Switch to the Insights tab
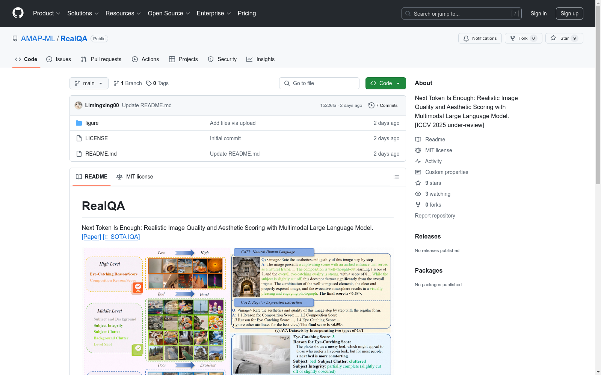Image resolution: width=601 pixels, height=375 pixels. 260,59
